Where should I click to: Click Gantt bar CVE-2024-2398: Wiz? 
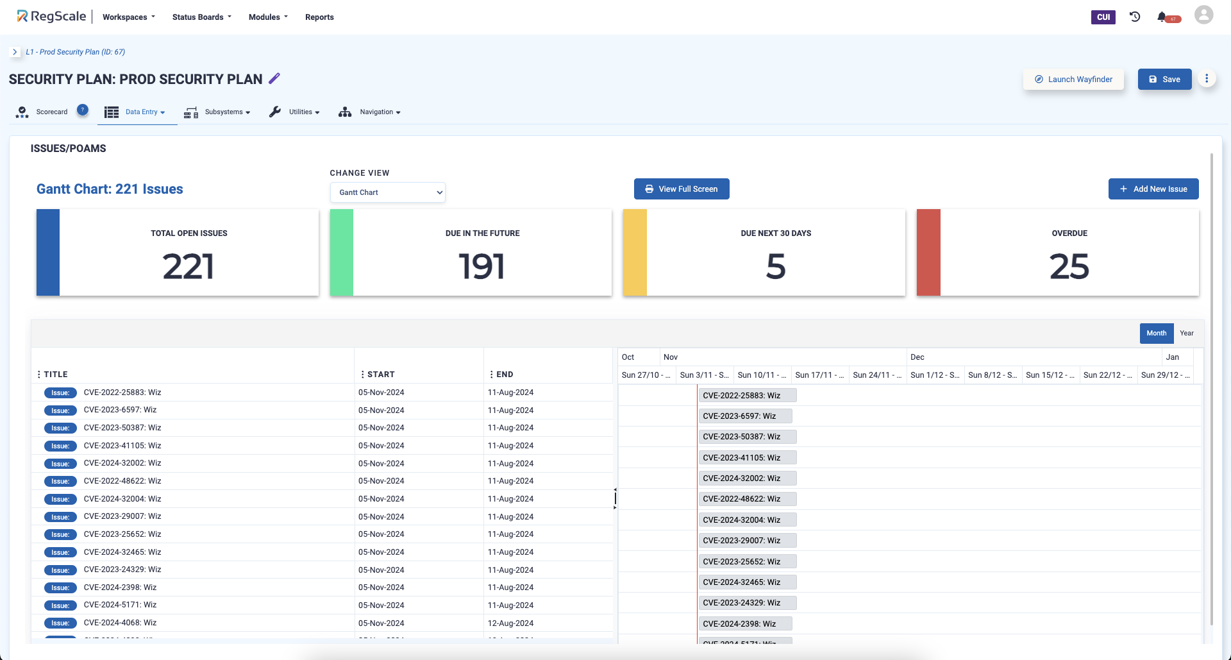click(745, 624)
